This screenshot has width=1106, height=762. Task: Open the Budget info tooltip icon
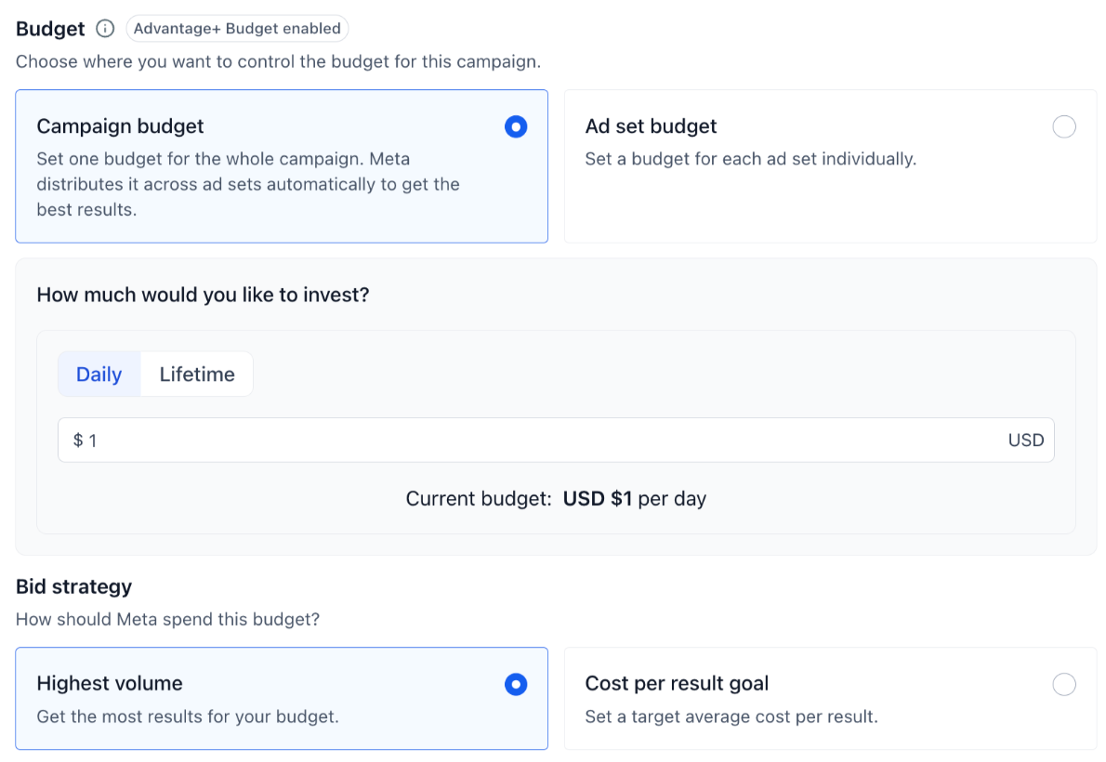tap(105, 28)
